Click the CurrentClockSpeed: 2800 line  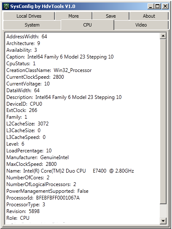point(35,77)
